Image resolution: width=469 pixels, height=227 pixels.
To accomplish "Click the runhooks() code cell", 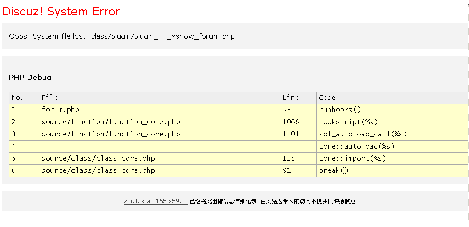I will click(392, 110).
